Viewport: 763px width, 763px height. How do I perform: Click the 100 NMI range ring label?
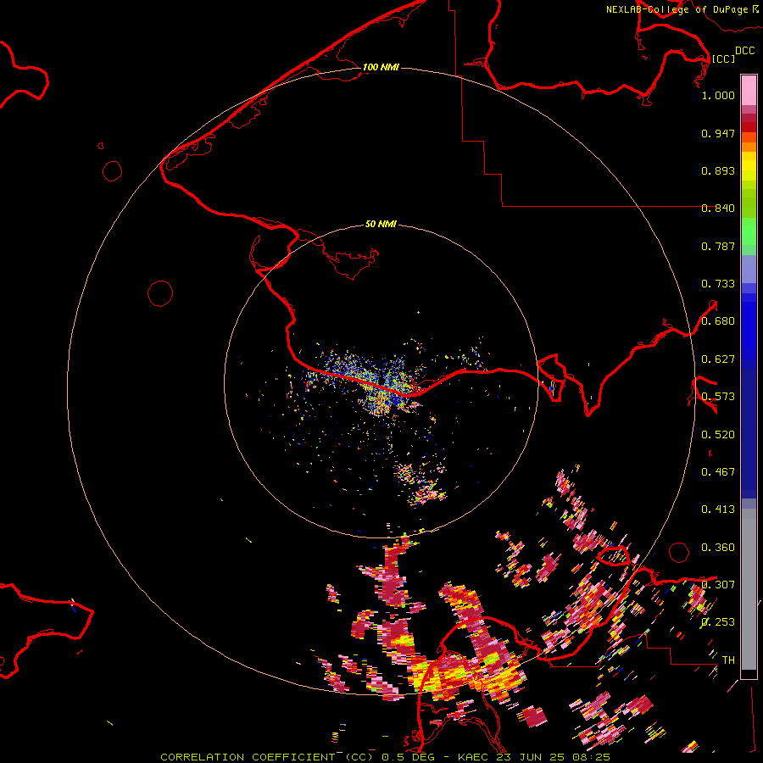381,67
